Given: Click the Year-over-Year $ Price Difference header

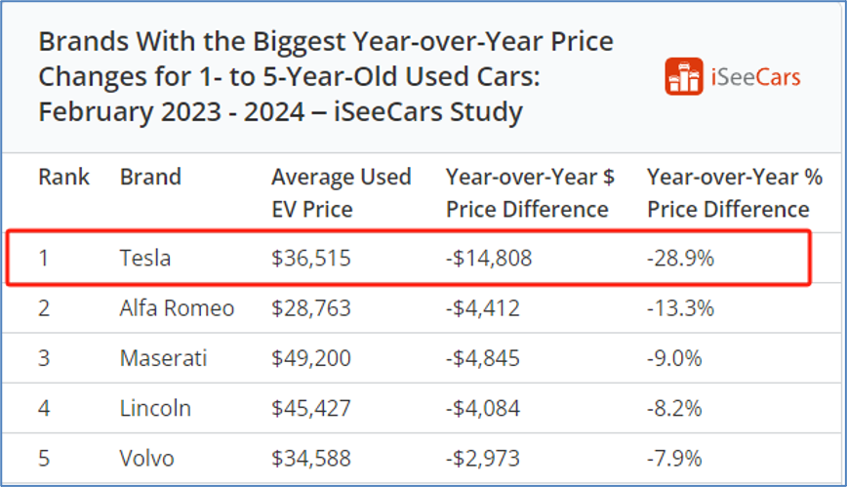Looking at the screenshot, I should click(530, 193).
